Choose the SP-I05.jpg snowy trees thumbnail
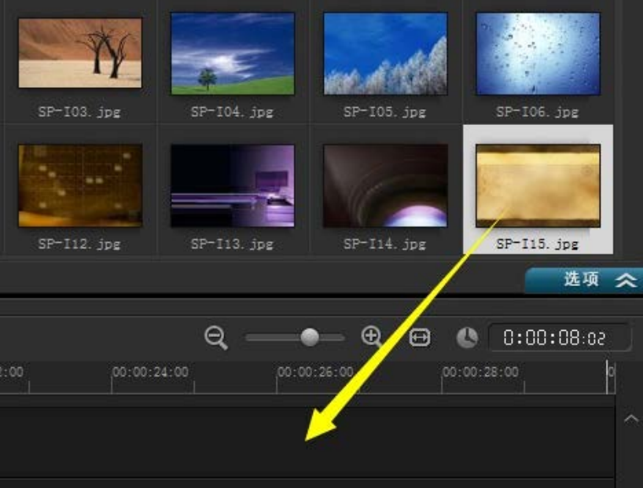This screenshot has width=643, height=488. click(x=385, y=53)
